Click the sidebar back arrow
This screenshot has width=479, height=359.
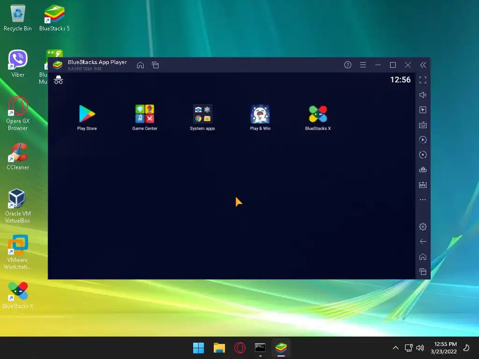tap(423, 242)
